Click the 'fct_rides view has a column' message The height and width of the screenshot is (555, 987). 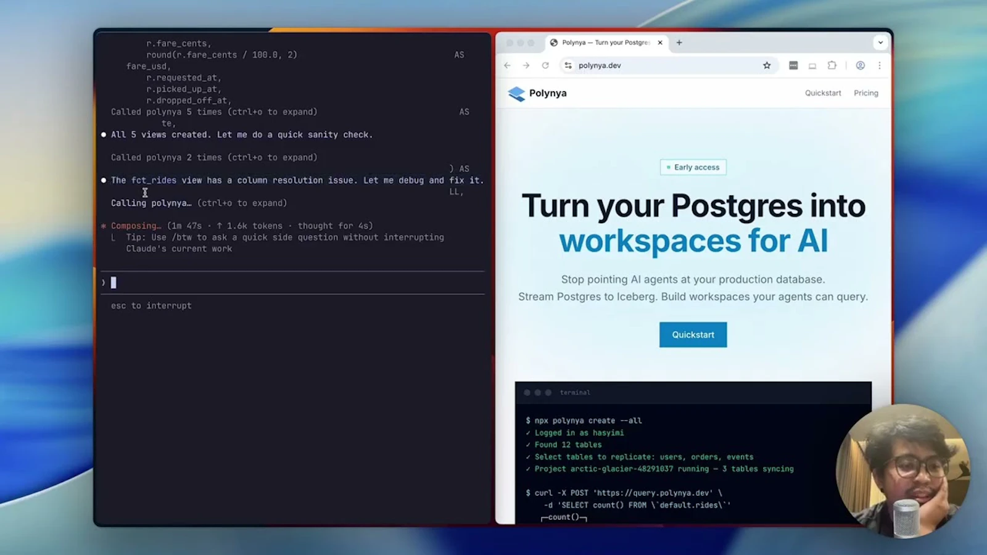click(297, 181)
